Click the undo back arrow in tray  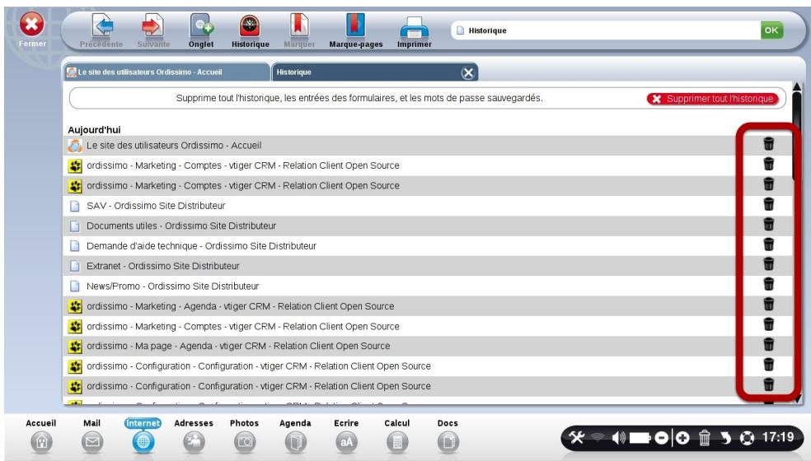point(725,438)
